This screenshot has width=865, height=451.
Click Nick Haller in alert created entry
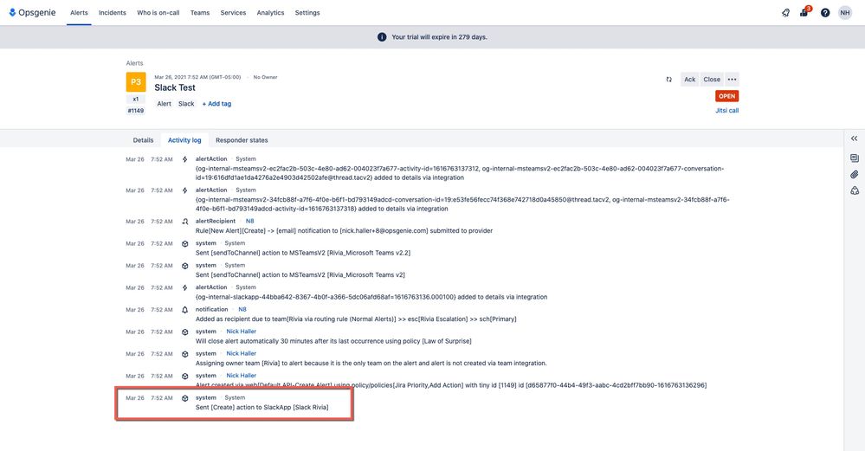(241, 376)
